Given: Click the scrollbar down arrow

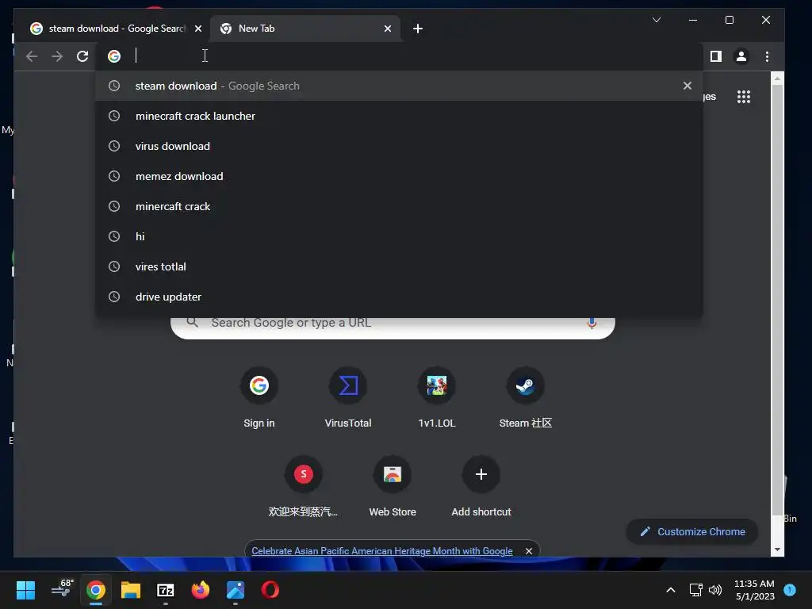Looking at the screenshot, I should (x=777, y=550).
